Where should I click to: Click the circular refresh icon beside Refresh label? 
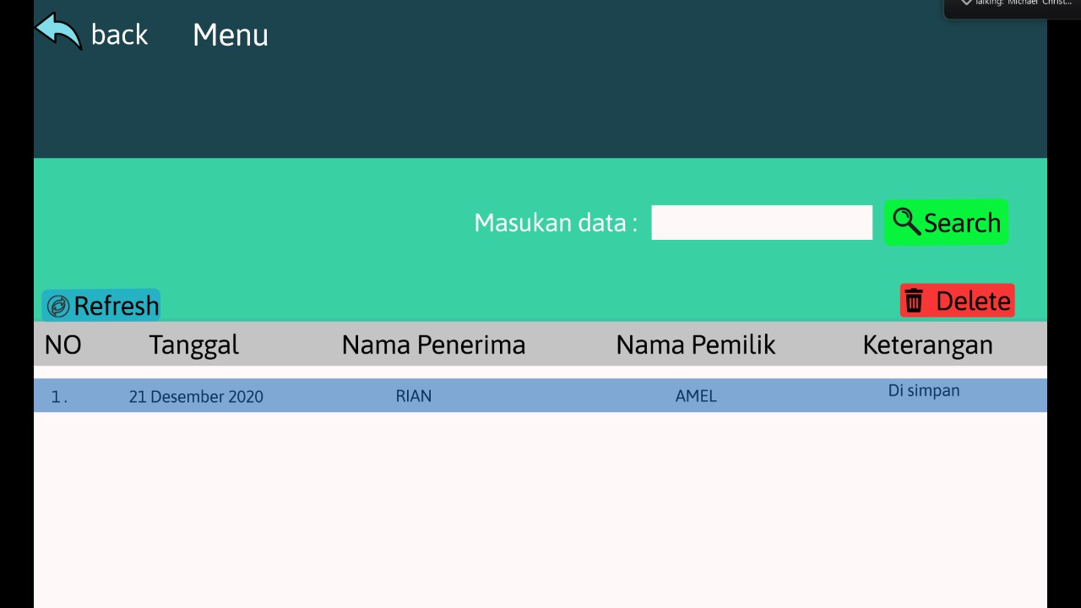(58, 305)
